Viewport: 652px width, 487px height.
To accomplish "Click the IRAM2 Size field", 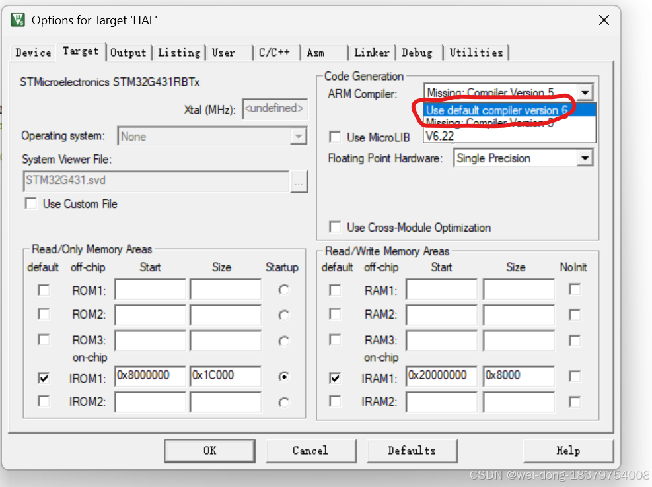I will [519, 402].
